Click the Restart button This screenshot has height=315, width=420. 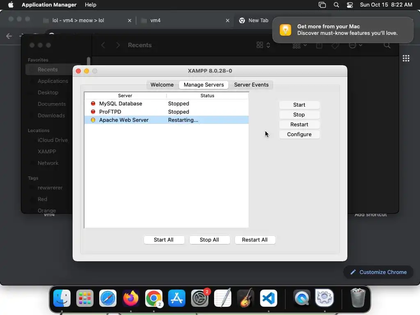[299, 125]
